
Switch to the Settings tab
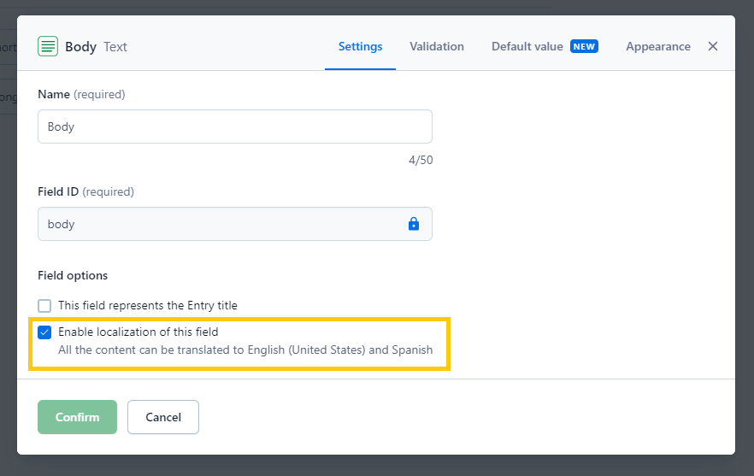[x=360, y=46]
